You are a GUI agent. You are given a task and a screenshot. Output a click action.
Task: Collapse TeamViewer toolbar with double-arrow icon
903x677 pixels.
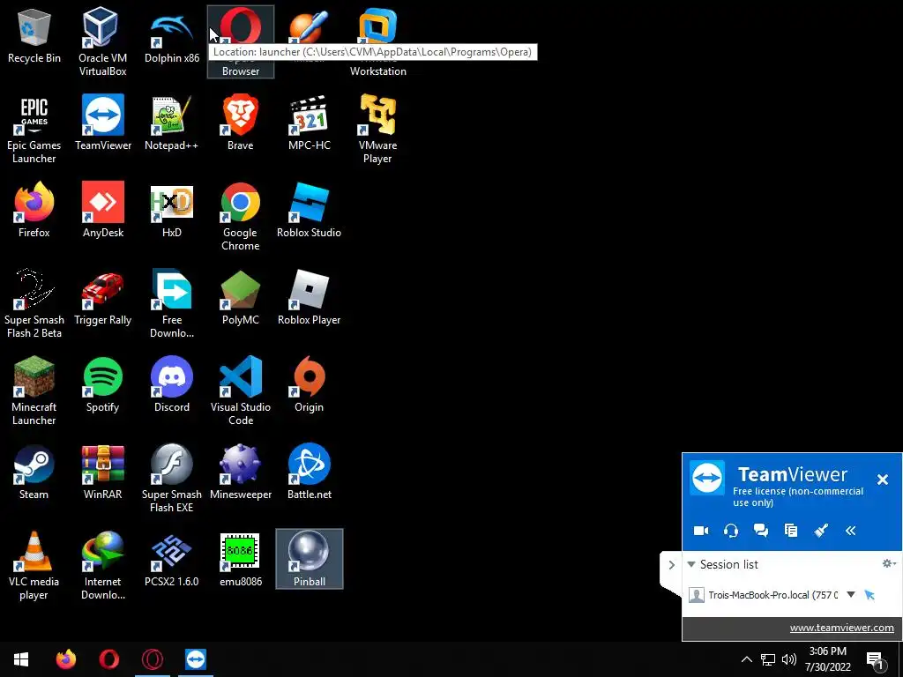(x=851, y=531)
